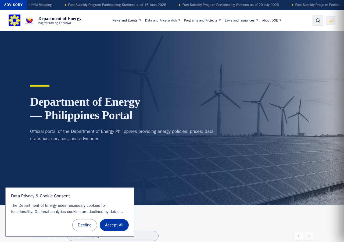Decline optional cookies
The width and height of the screenshot is (344, 242).
[85, 225]
